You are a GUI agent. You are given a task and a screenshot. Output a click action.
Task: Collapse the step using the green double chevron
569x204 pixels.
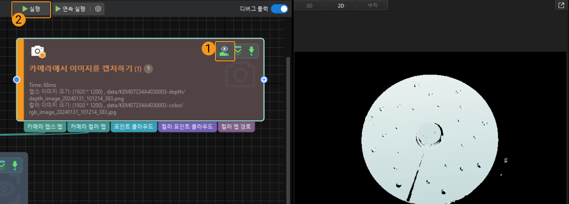coord(239,51)
